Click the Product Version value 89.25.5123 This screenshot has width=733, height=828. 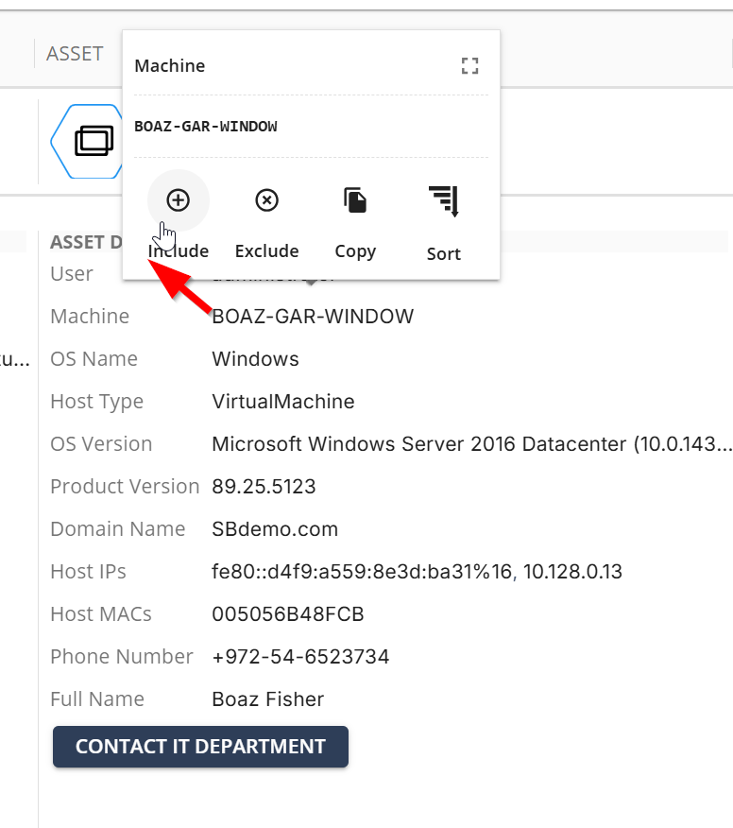pyautogui.click(x=264, y=487)
